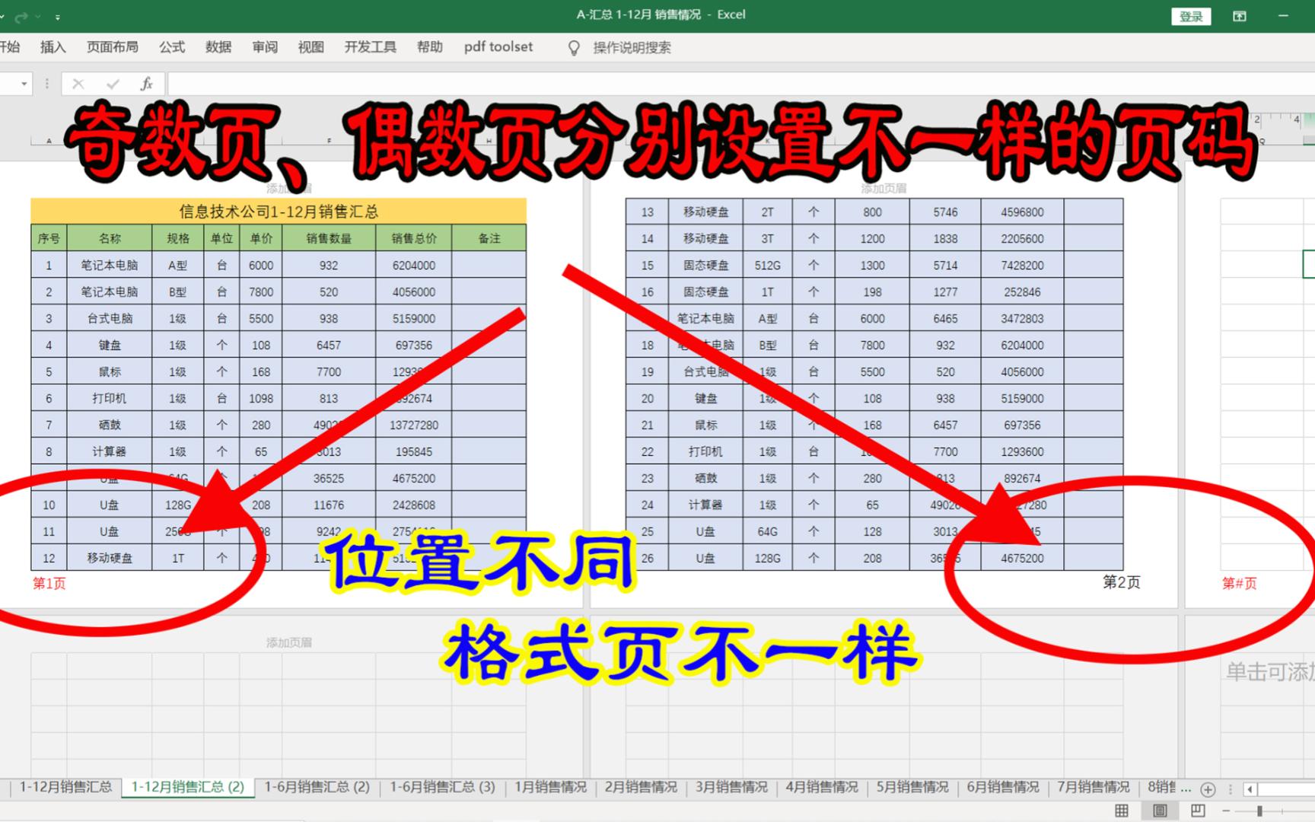
Task: Click the New Sheet plus icon
Action: [x=1208, y=789]
